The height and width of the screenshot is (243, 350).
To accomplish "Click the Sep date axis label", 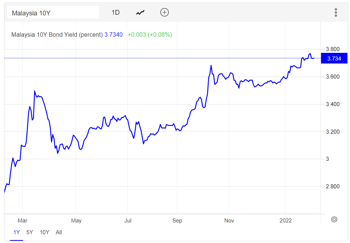I will (177, 221).
